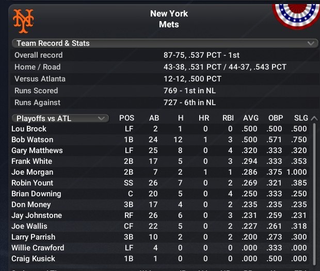Viewport: 320px width, 271px height.
Task: View Robin Yount's player page
Action: [32, 183]
